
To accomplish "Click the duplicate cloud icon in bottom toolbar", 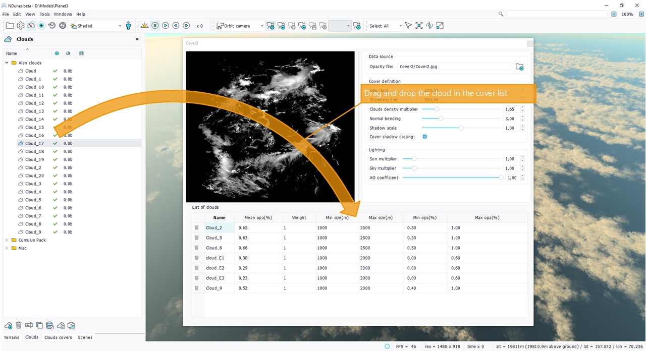I will pos(39,326).
